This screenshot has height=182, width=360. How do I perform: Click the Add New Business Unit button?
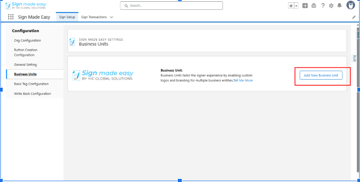click(x=321, y=76)
